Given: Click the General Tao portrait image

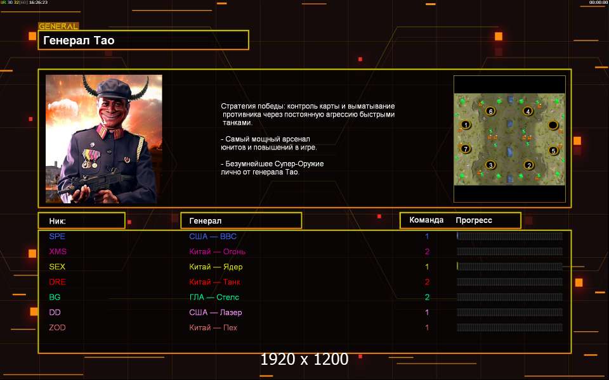Looking at the screenshot, I should [x=103, y=139].
